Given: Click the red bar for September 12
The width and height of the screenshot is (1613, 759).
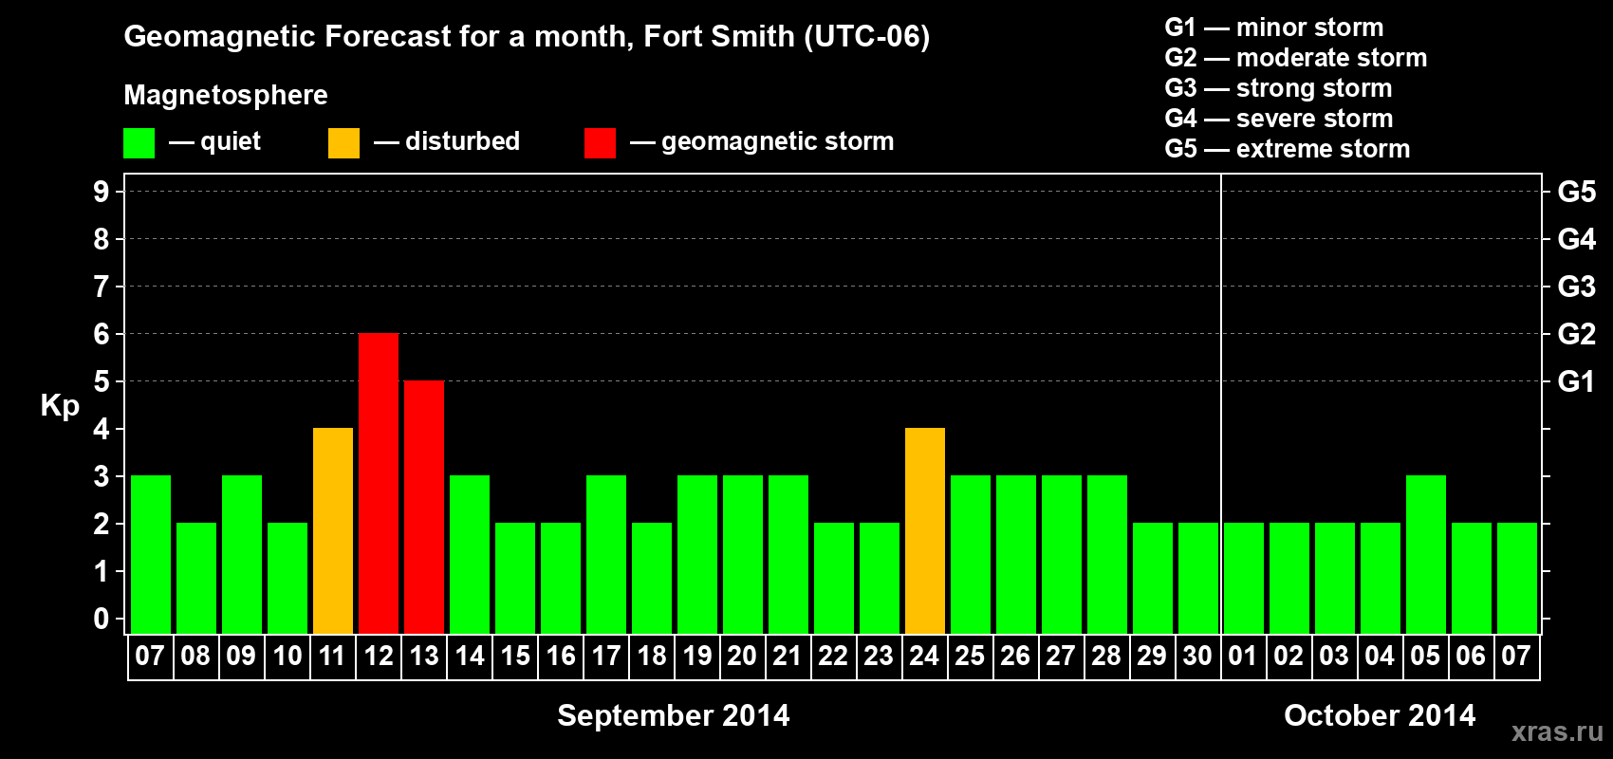Looking at the screenshot, I should click(379, 483).
